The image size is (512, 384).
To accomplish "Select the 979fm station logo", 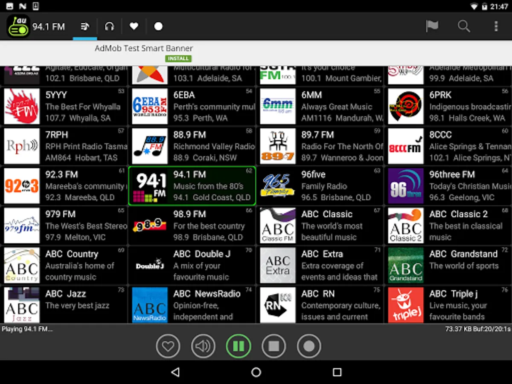I will 22,226.
